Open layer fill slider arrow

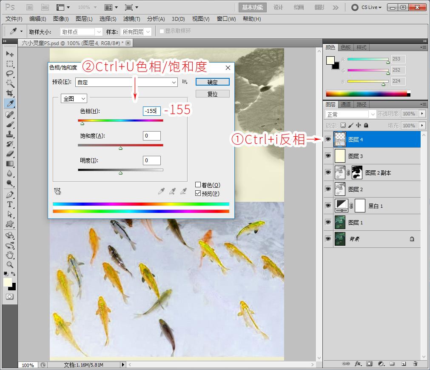(x=422, y=126)
